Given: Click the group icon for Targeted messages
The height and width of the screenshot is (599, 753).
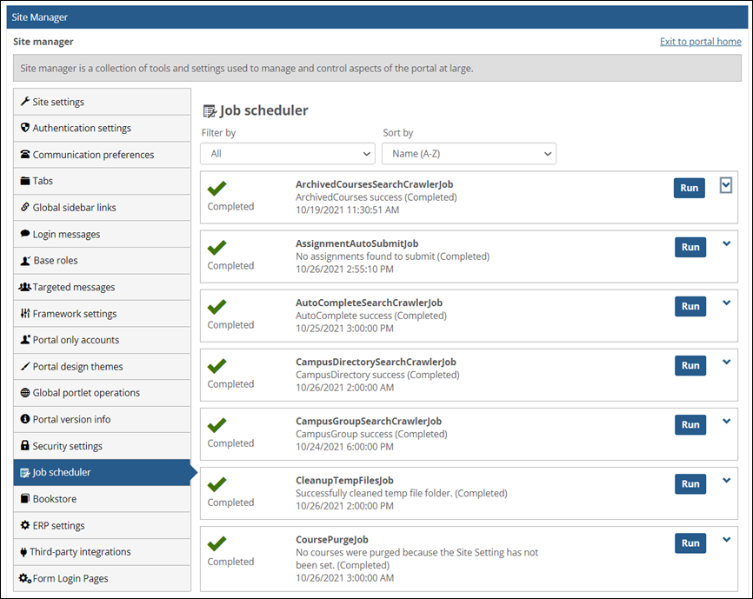Looking at the screenshot, I should point(25,287).
